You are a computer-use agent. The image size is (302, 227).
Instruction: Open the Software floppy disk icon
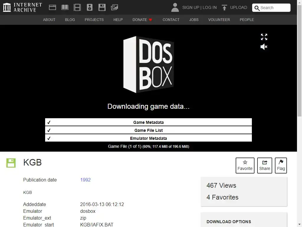pyautogui.click(x=102, y=7)
